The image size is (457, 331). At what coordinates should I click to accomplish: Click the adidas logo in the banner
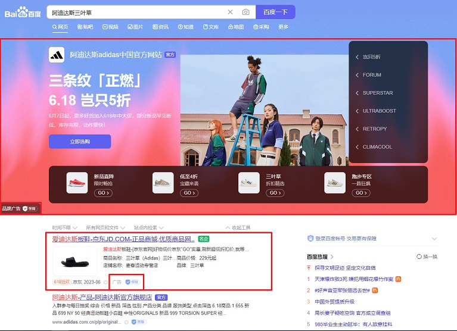point(57,55)
